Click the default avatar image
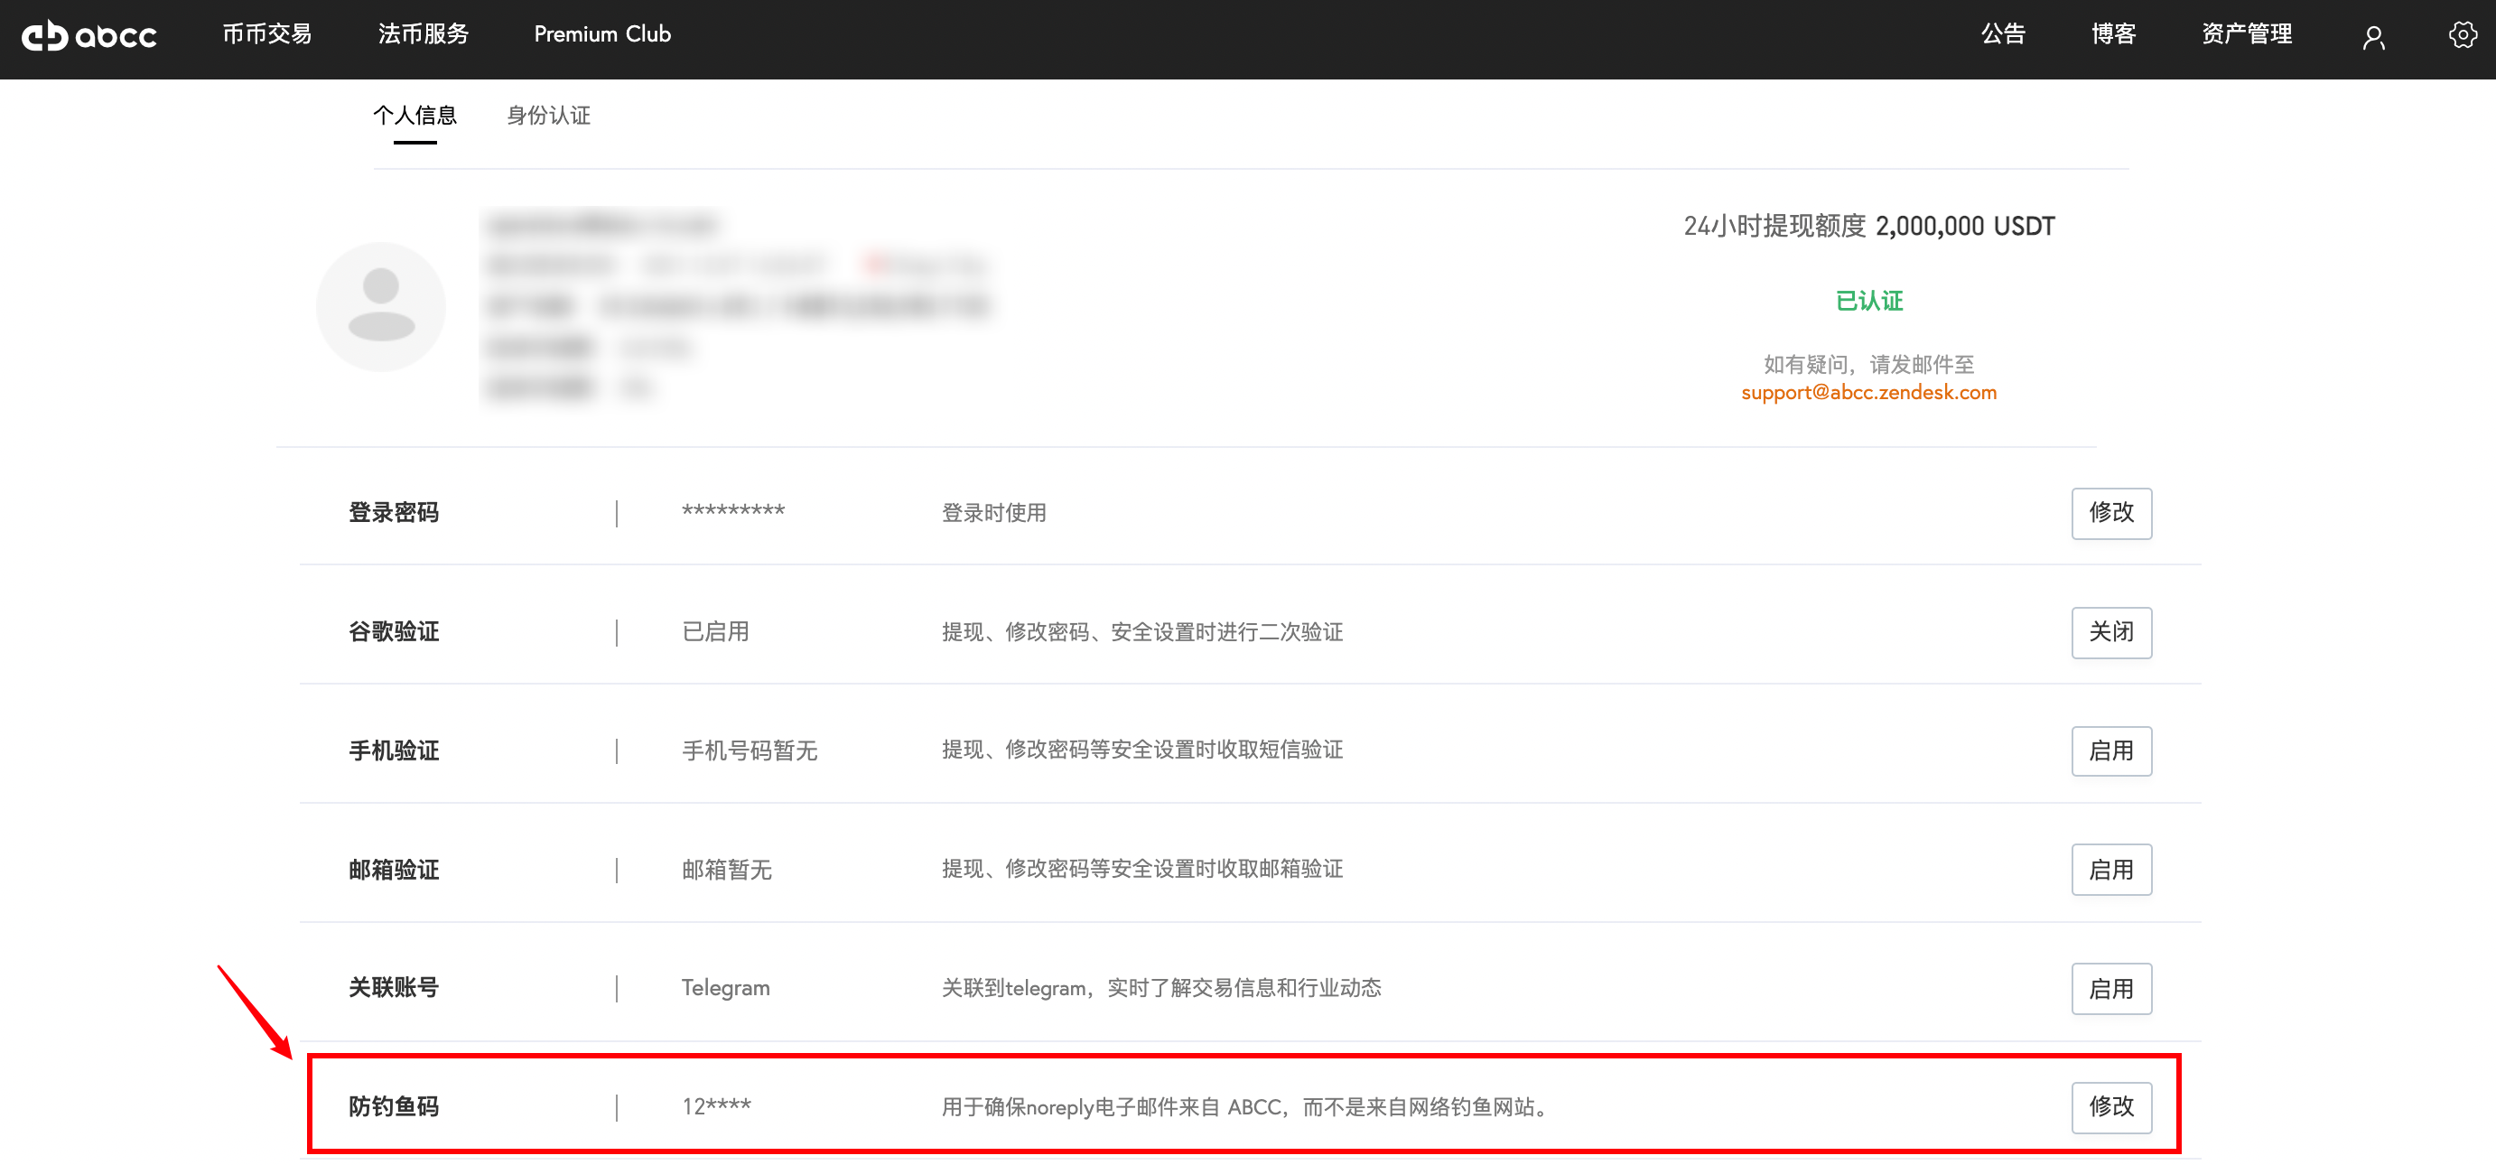2496x1165 pixels. pyautogui.click(x=381, y=306)
